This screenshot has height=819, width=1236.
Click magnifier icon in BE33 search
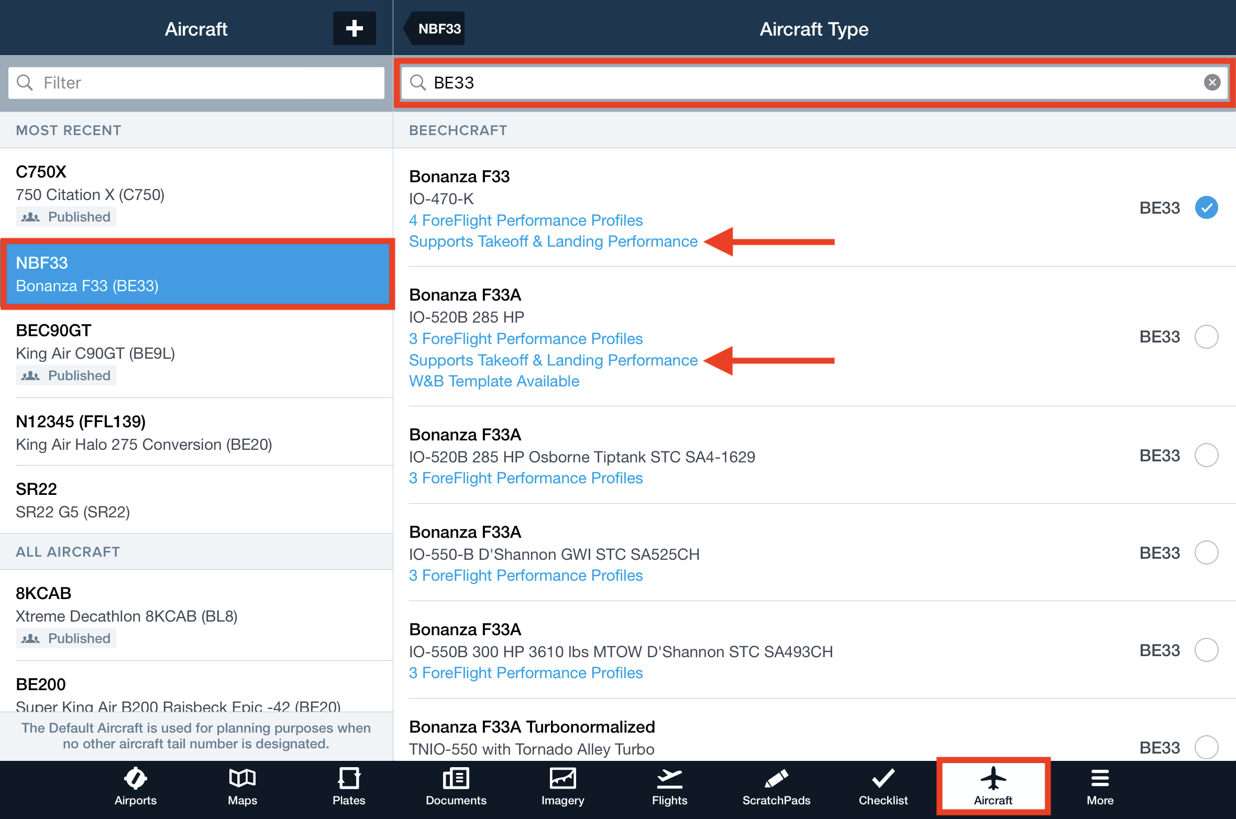coord(418,83)
